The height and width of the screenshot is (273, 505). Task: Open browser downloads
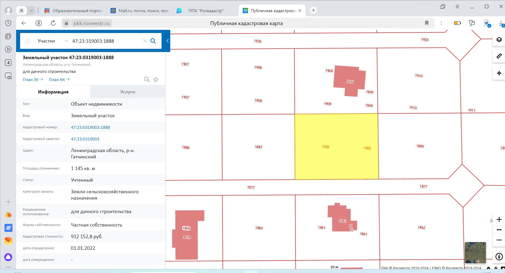click(x=501, y=23)
